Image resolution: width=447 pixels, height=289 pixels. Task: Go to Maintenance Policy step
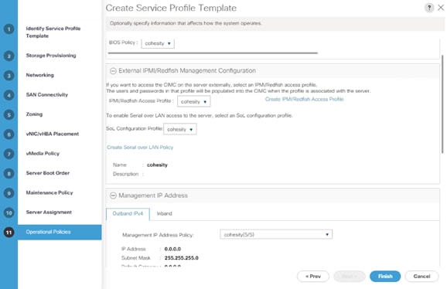[x=49, y=192]
